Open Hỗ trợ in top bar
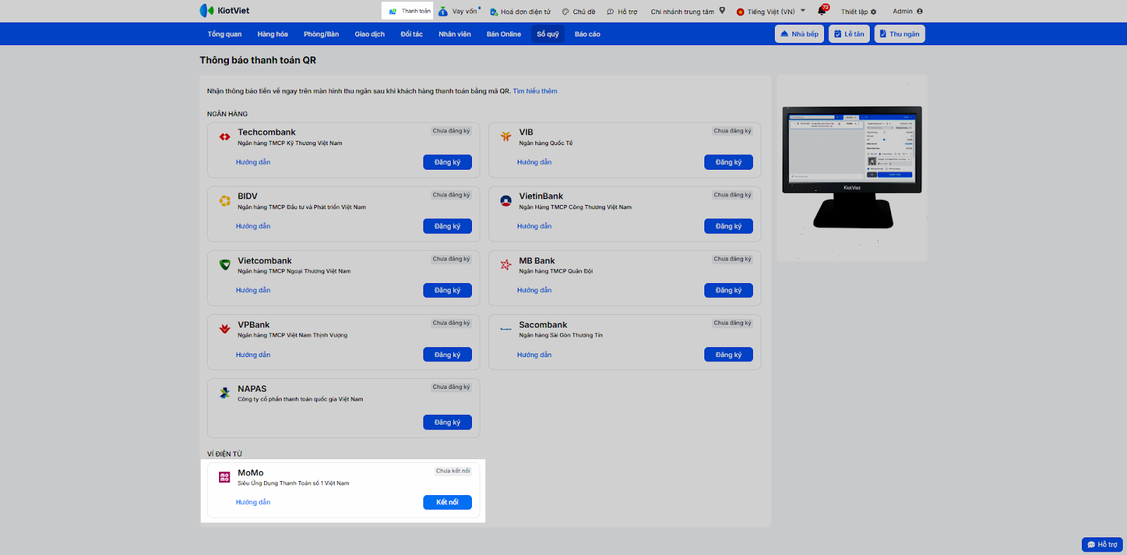Viewport: 1127px width, 555px height. coord(622,12)
